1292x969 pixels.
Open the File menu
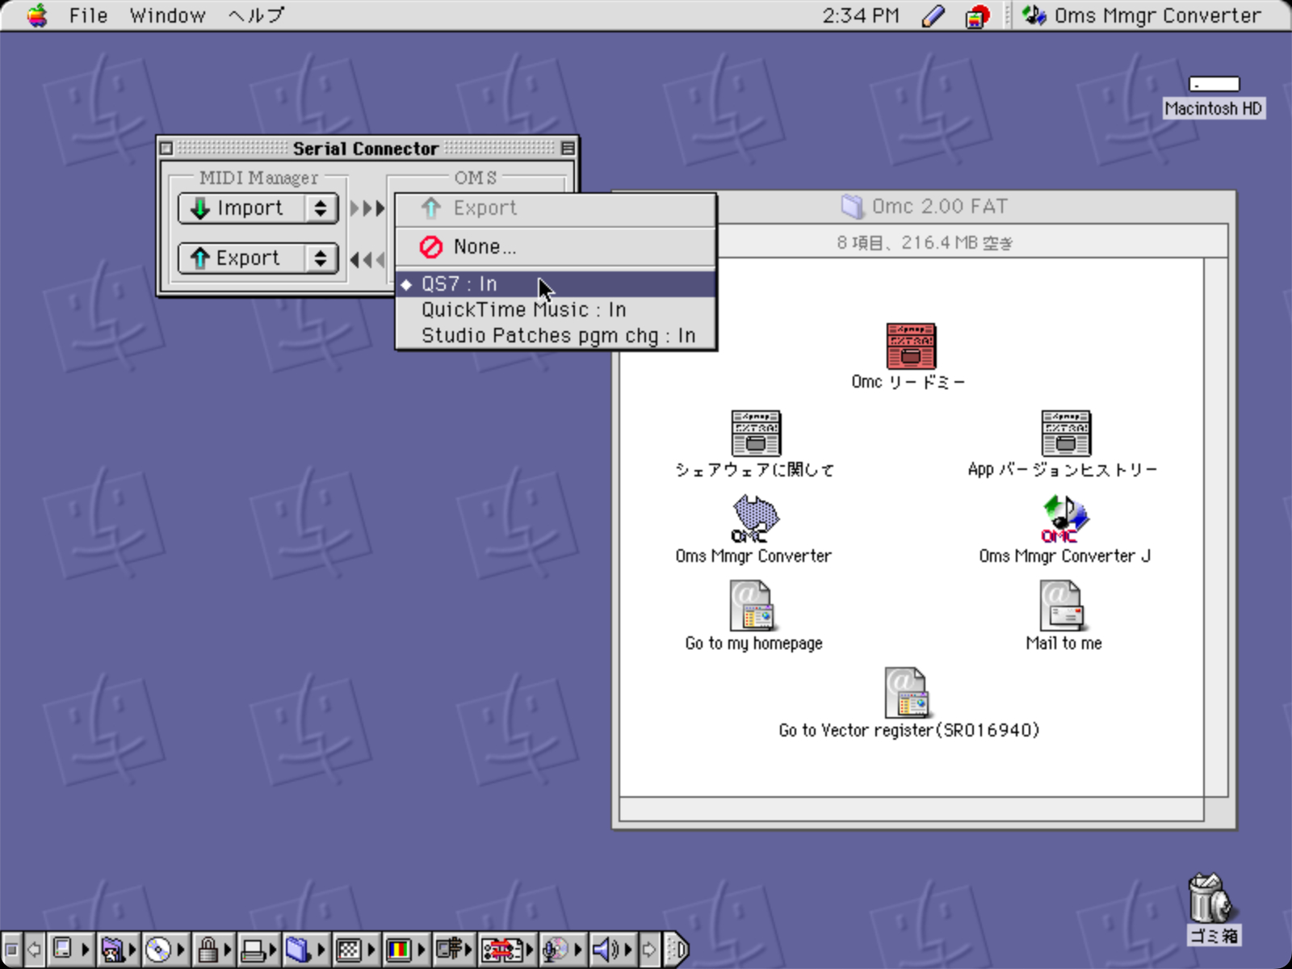coord(87,16)
